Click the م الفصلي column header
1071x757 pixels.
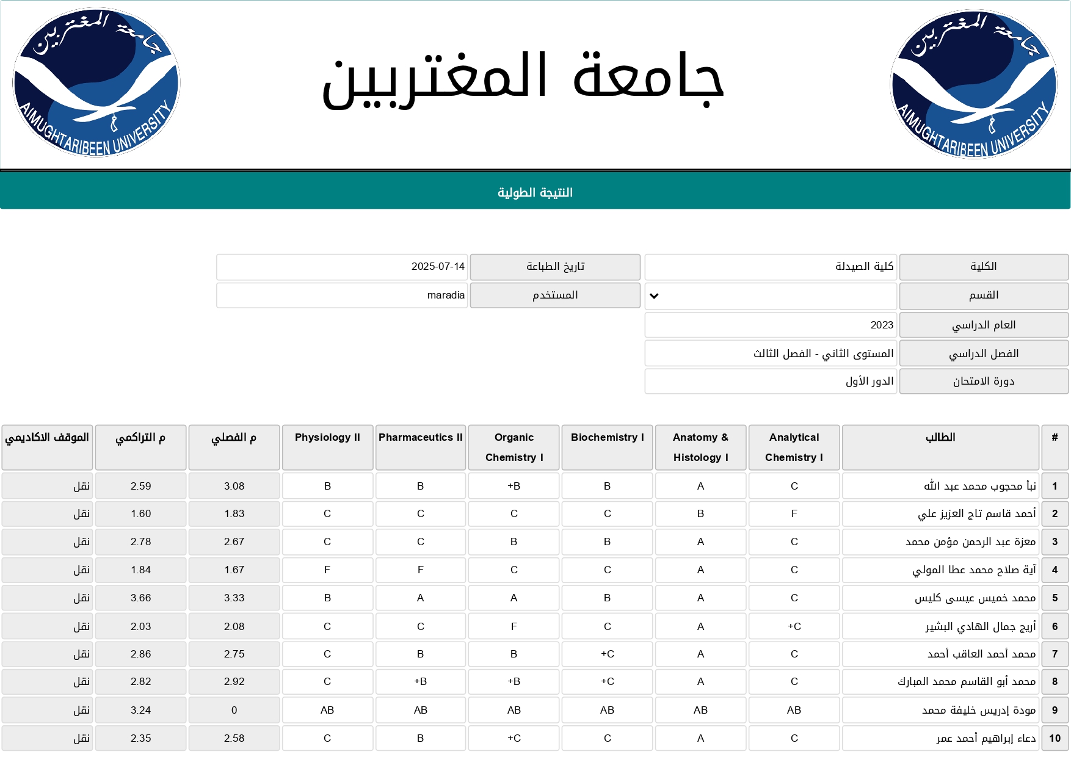pyautogui.click(x=234, y=447)
